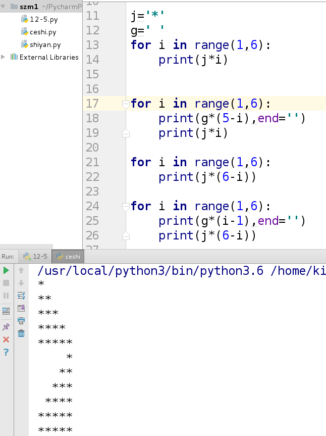Click line number 13 in gutter
This screenshot has height=436, width=326.
point(92,45)
